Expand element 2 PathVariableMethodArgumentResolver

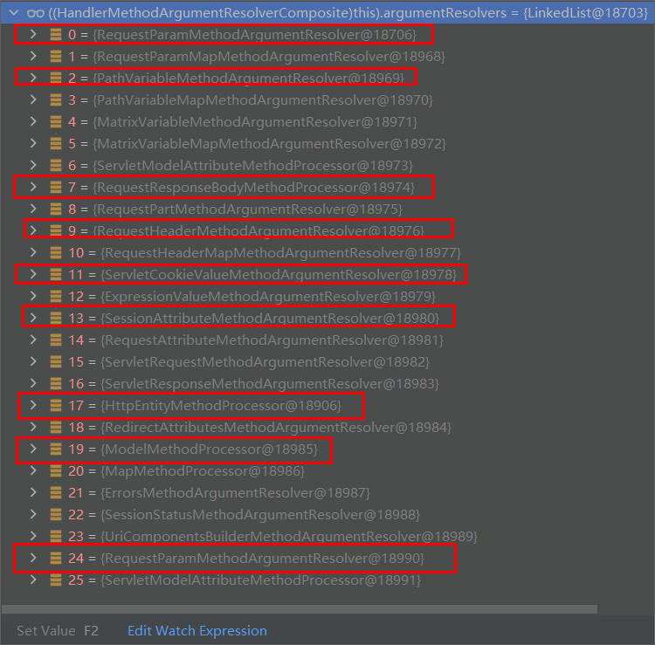[33, 77]
